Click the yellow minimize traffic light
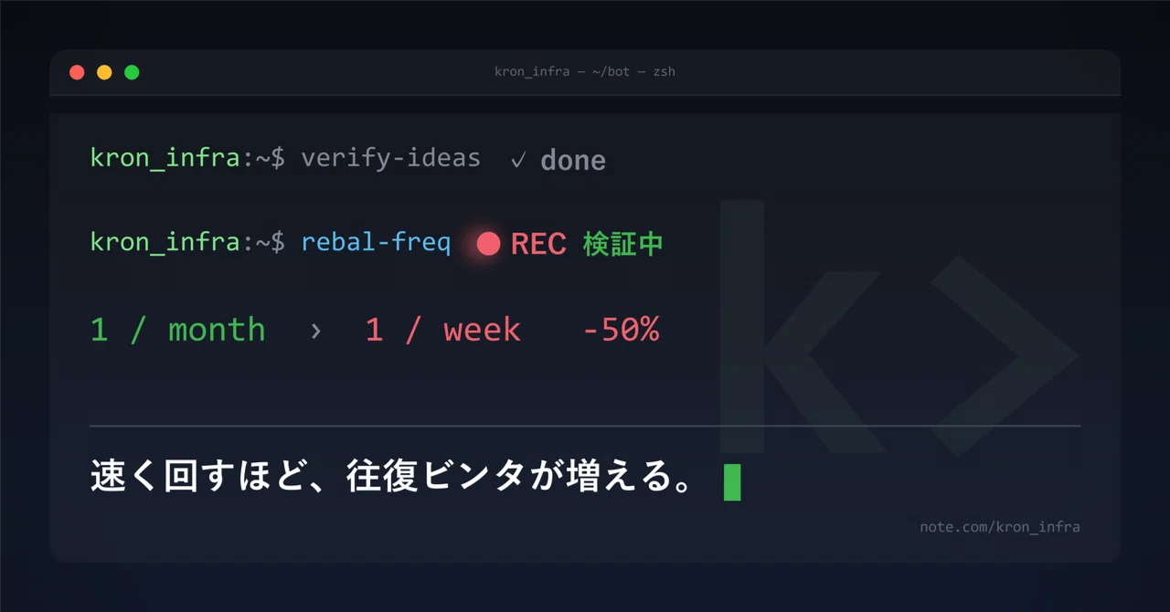This screenshot has height=612, width=1170. (x=104, y=72)
